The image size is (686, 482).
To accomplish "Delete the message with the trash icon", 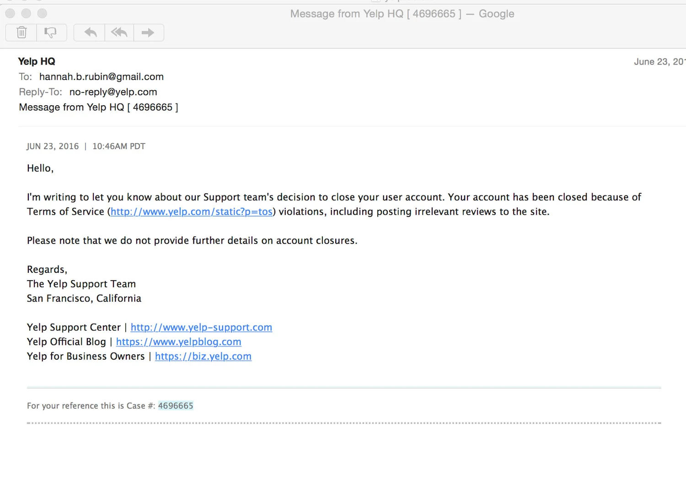I will coord(21,32).
